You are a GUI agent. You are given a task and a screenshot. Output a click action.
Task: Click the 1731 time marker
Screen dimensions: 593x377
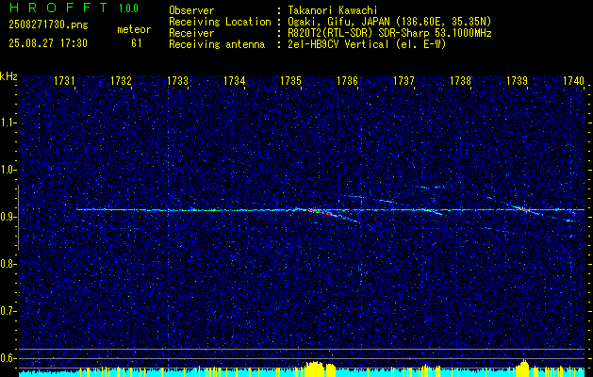[x=64, y=81]
